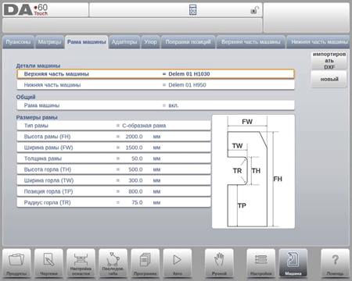This screenshot has width=352, height=281.
Task: Select Нижняя часть машины Delem 01 H950 row
Action: point(156,85)
